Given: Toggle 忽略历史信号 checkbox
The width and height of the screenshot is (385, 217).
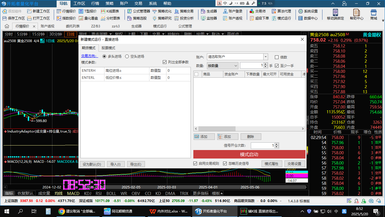Looking at the screenshot, I should pyautogui.click(x=225, y=163).
